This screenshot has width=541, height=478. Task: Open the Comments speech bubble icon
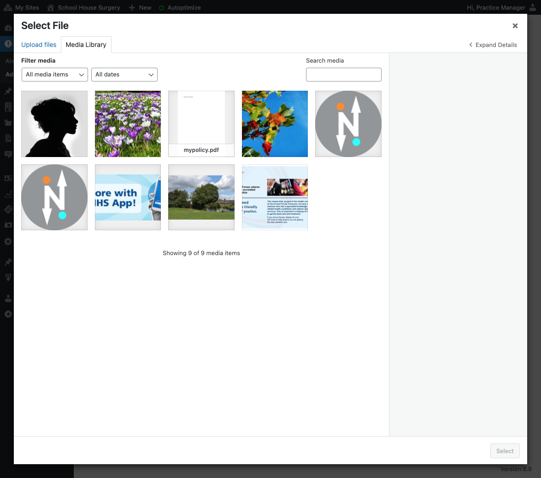coord(8,154)
